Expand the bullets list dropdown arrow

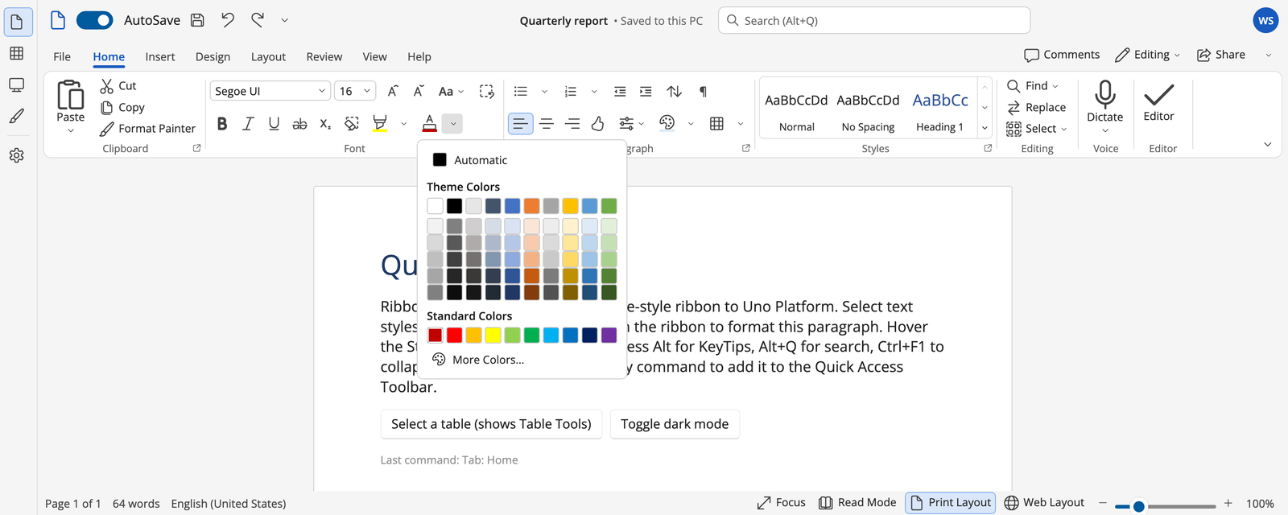(x=544, y=92)
